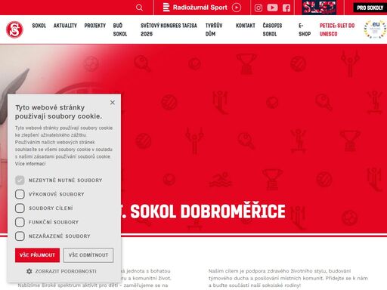Tick the Soubory cílení checkbox
Viewport: 387px width, 290px height.
20,208
